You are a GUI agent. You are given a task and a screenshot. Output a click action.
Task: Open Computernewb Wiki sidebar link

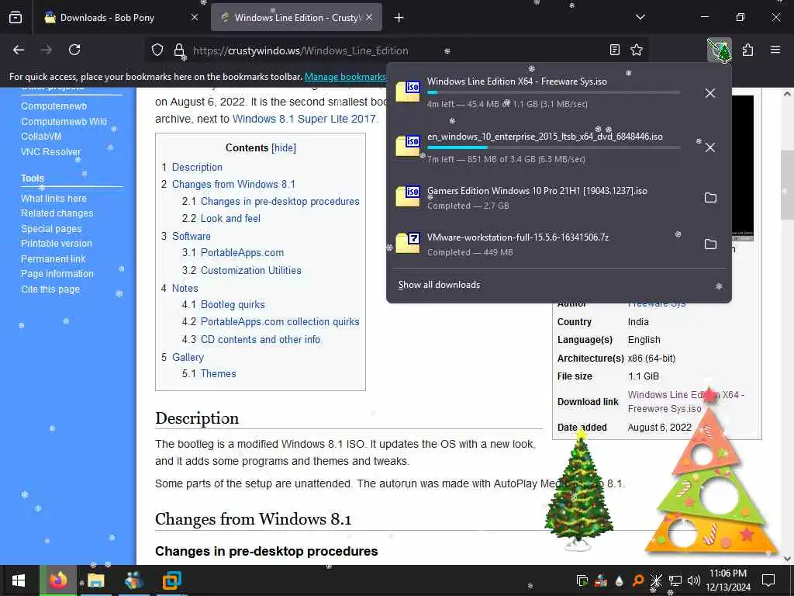tap(64, 122)
